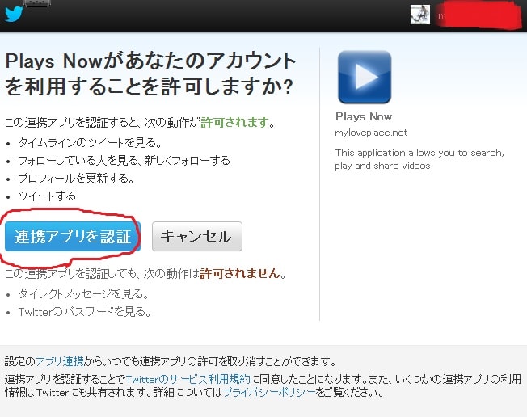Click the green 許可されます text

[x=235, y=122]
